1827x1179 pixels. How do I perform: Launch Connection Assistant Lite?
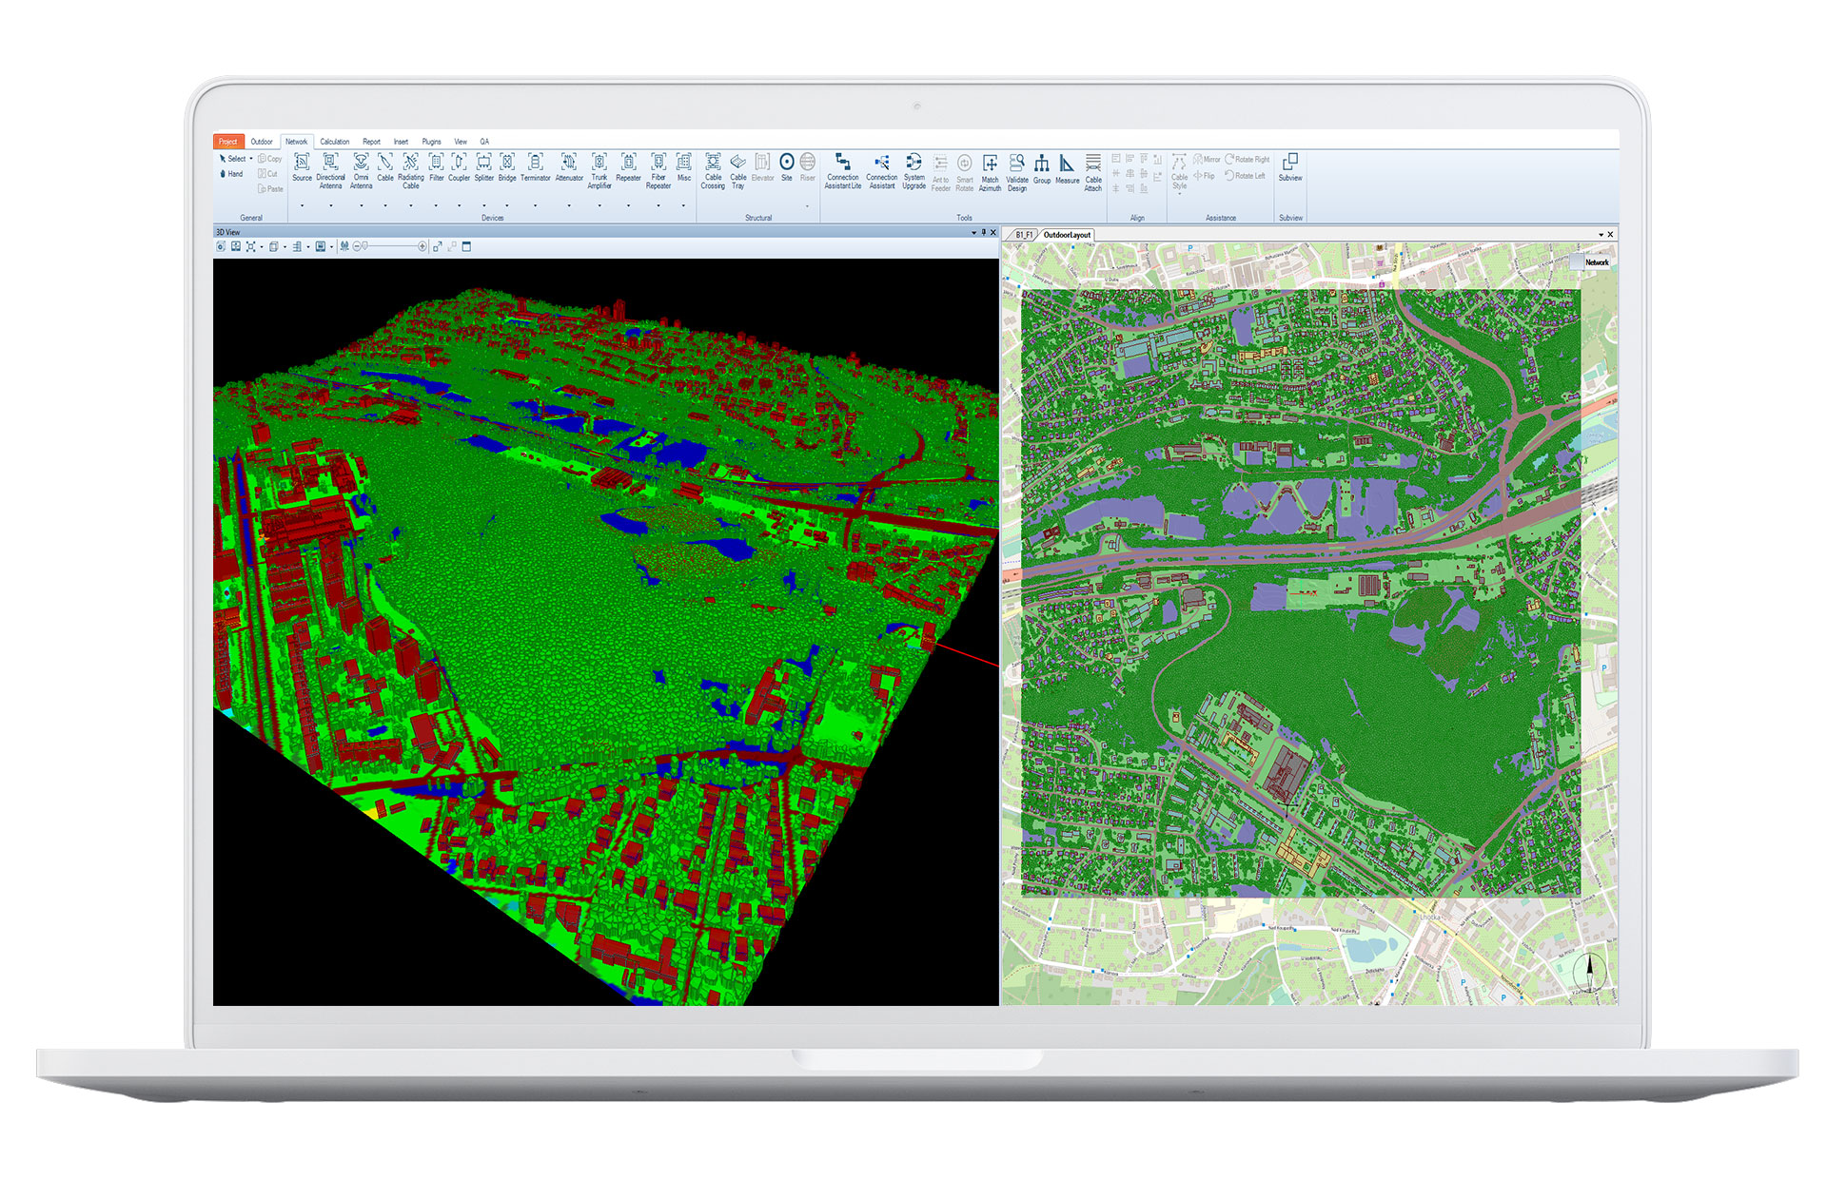coord(842,170)
